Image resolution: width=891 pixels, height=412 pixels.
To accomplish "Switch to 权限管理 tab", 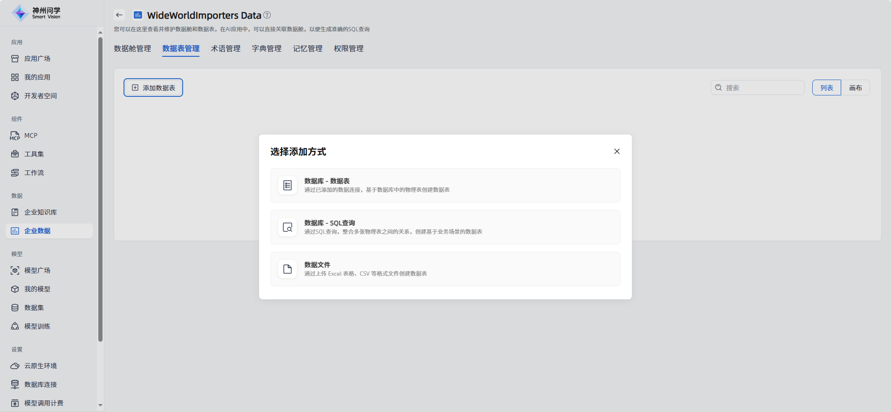I will tap(349, 48).
